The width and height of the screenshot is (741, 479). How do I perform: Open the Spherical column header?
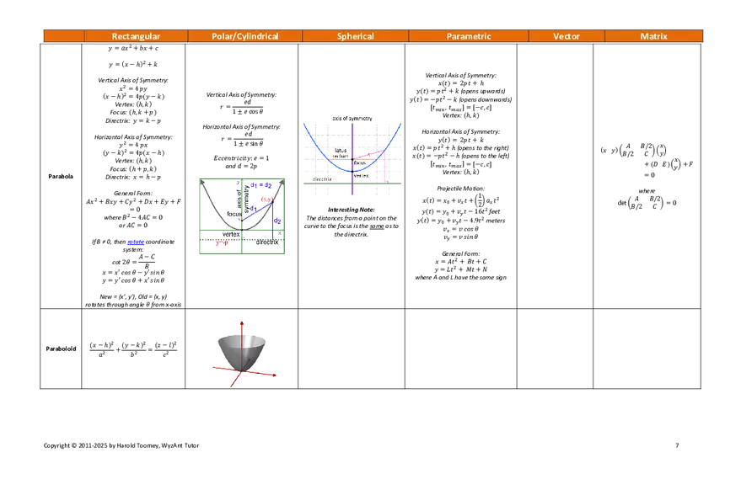point(355,36)
